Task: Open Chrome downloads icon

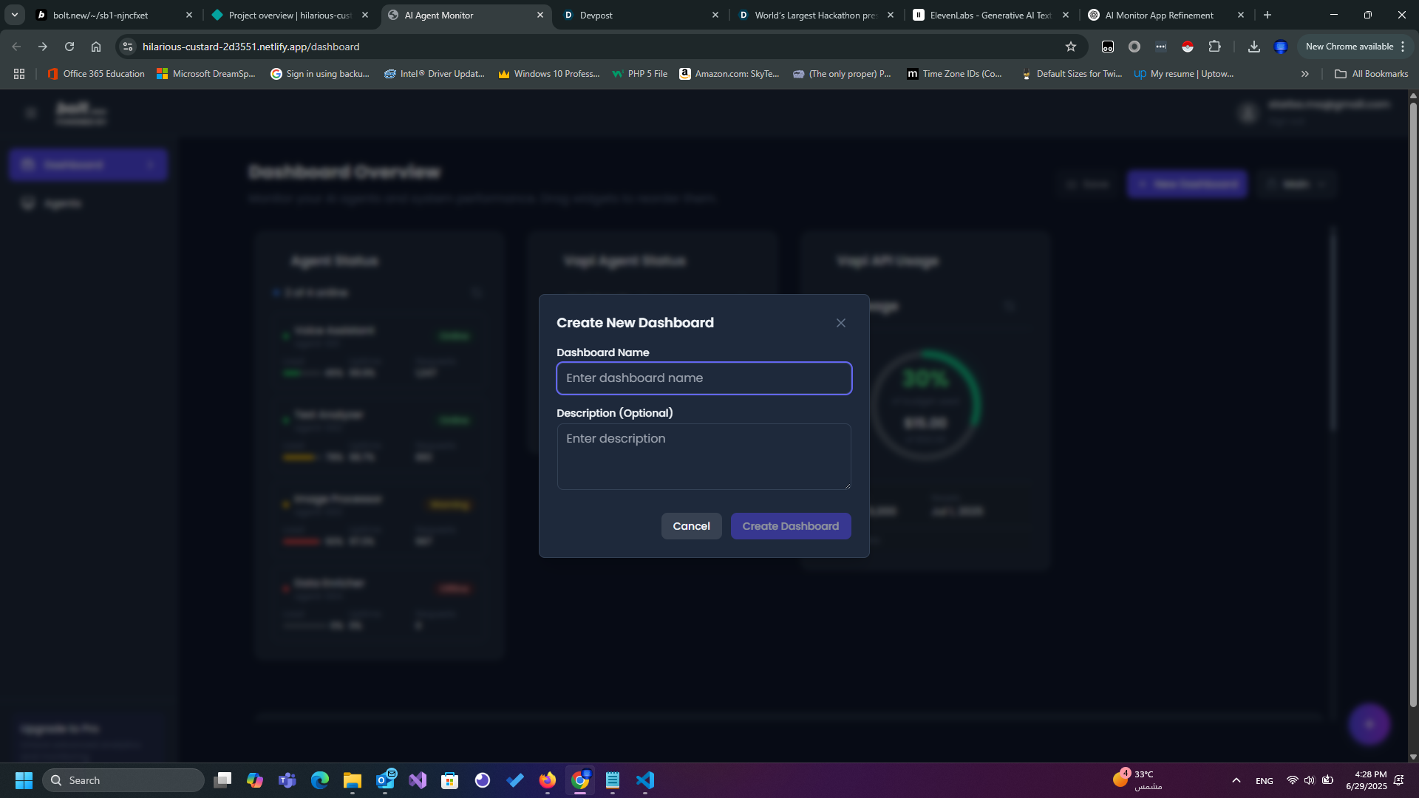Action: pyautogui.click(x=1253, y=47)
